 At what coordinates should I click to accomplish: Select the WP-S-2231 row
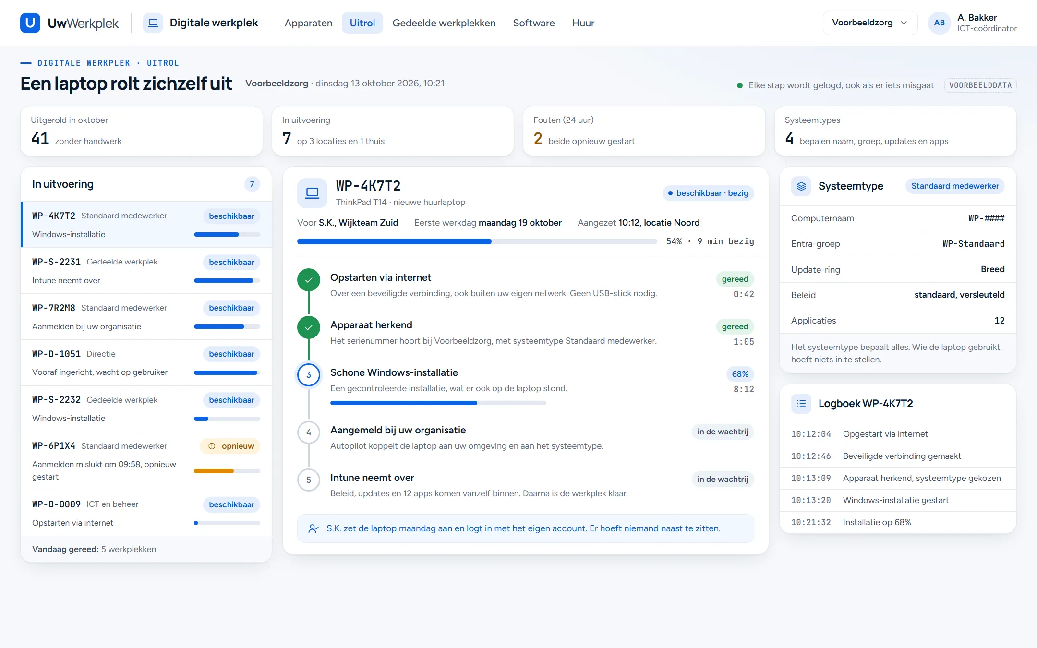(146, 271)
